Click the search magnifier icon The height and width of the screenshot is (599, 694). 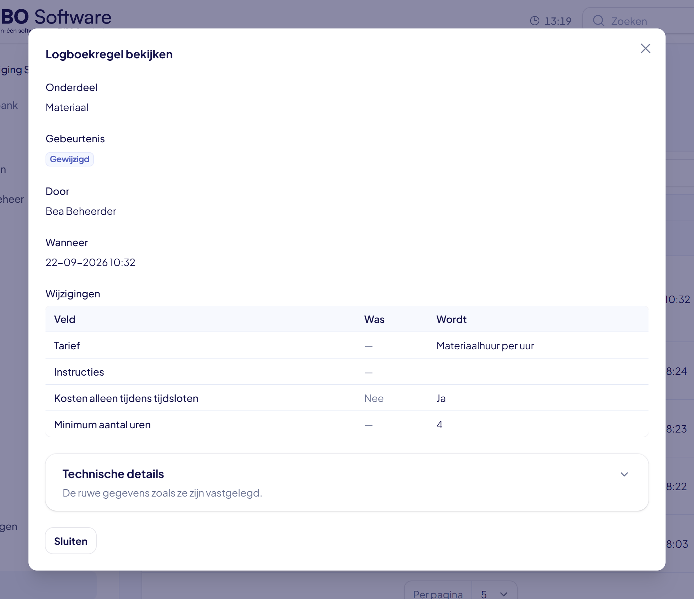click(599, 21)
